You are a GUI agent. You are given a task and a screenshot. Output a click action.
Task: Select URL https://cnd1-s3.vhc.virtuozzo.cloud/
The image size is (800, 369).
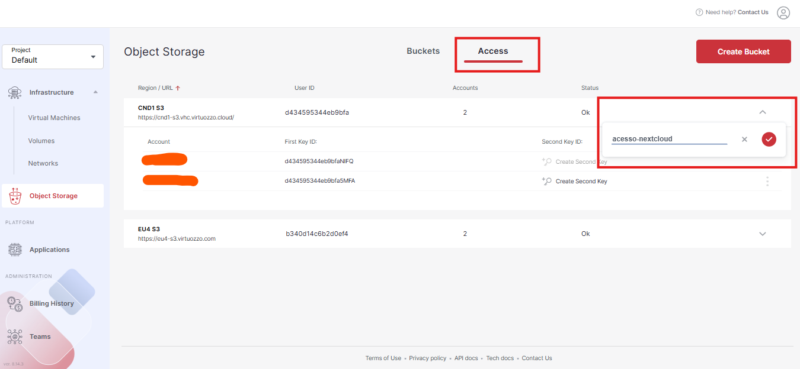[186, 117]
